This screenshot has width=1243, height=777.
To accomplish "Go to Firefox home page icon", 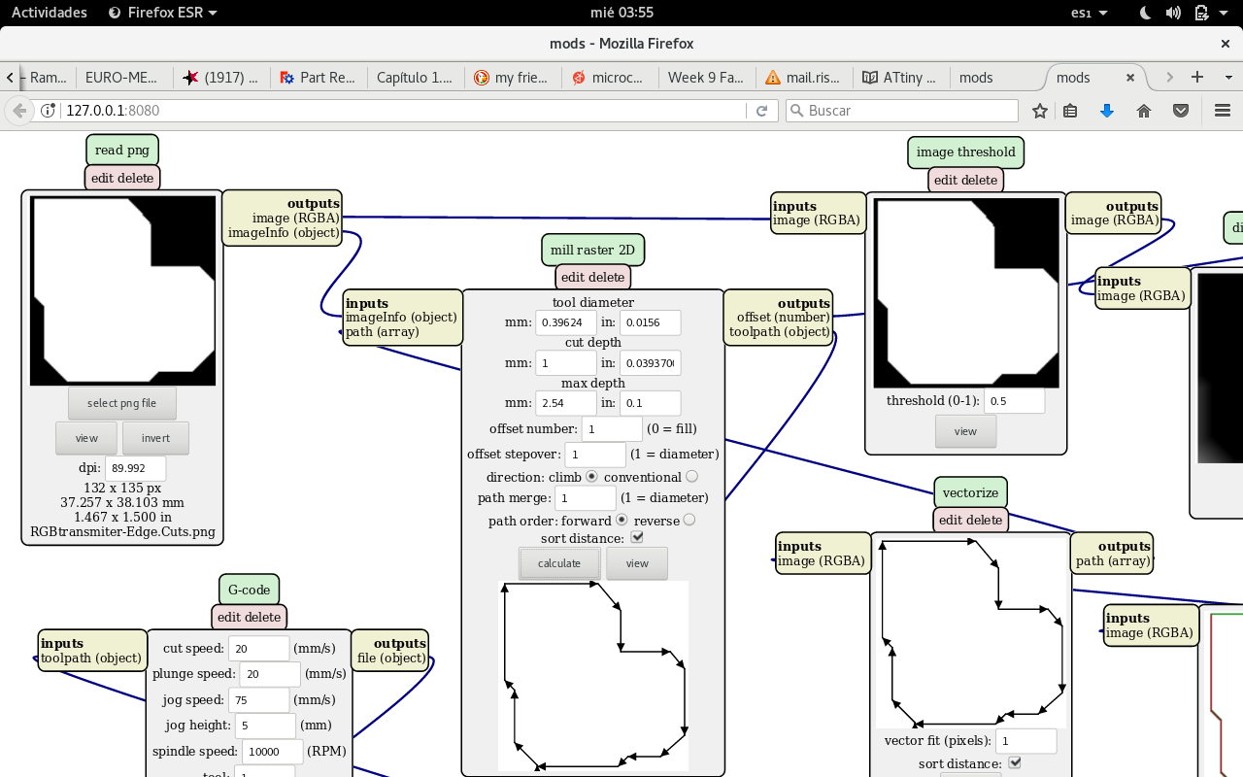I will point(1143,111).
